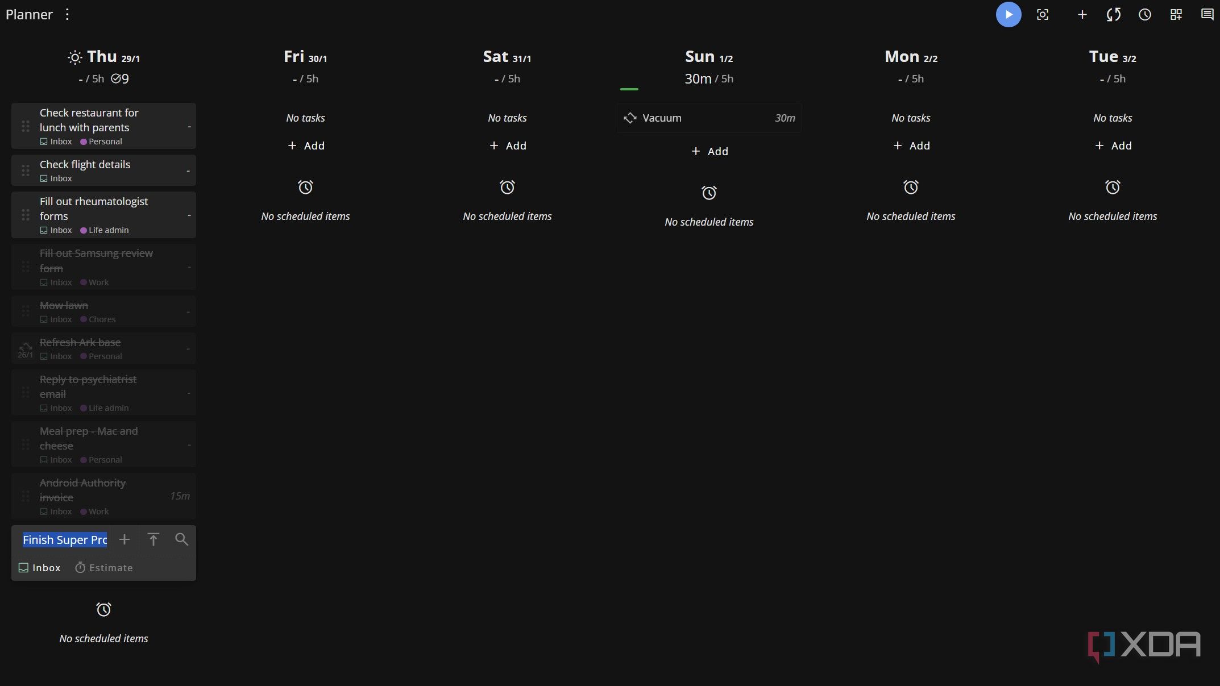The image size is (1220, 686).
Task: Click the search icon in the add task bar
Action: point(181,539)
